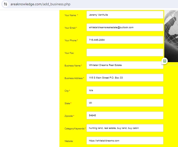Screen dimensions: 178x147
Task: Click the Business Address field
Action: (x=125, y=78)
